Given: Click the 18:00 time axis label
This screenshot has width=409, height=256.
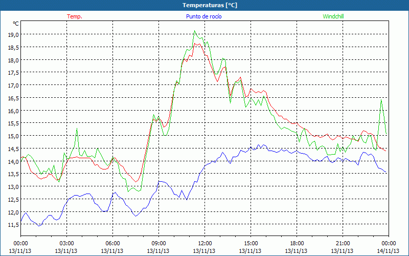Looking at the screenshot, I should 297,244.
